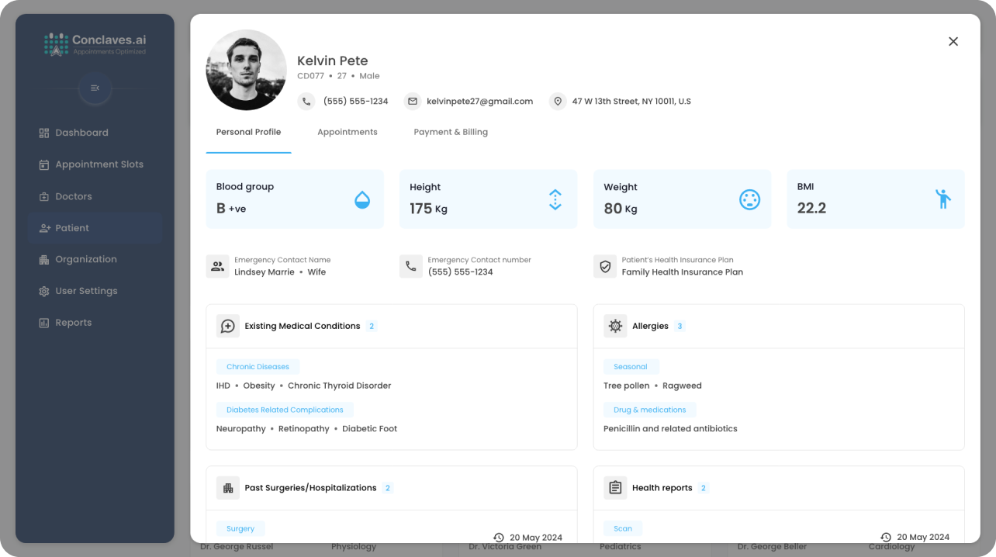
Task: Click the BMI person icon
Action: pyautogui.click(x=942, y=199)
